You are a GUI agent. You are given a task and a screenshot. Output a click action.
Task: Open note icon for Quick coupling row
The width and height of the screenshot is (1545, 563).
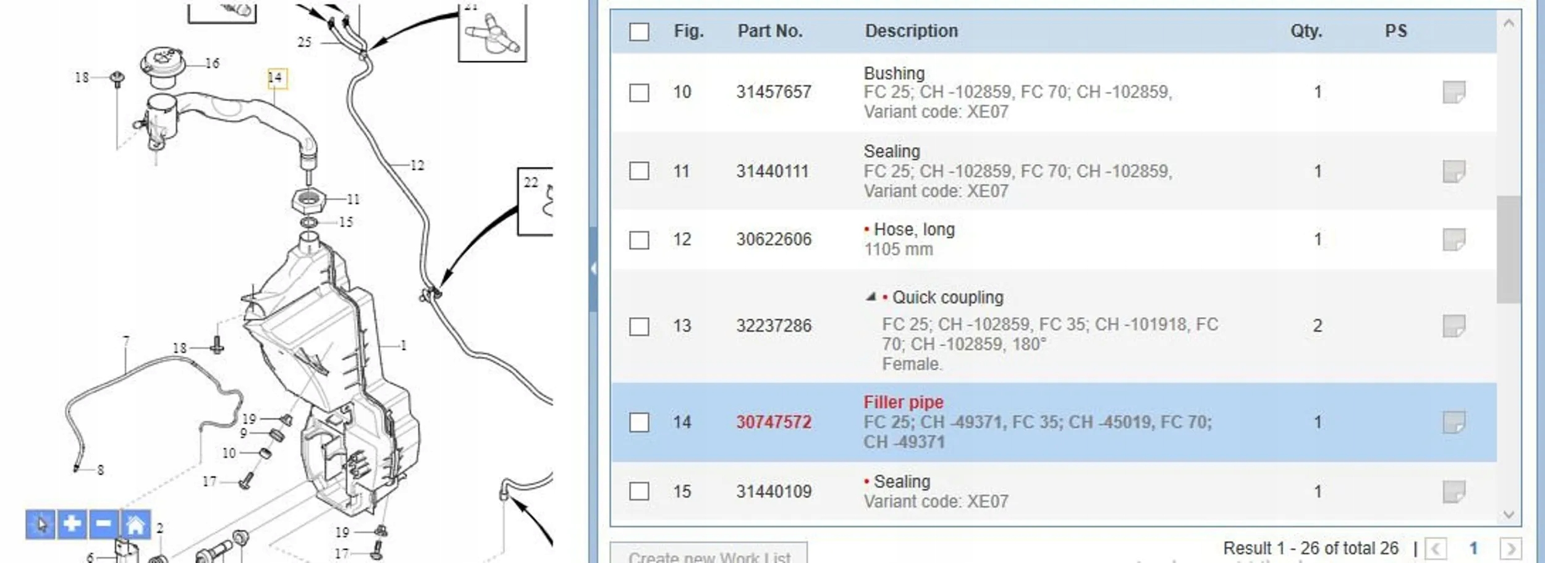point(1454,326)
